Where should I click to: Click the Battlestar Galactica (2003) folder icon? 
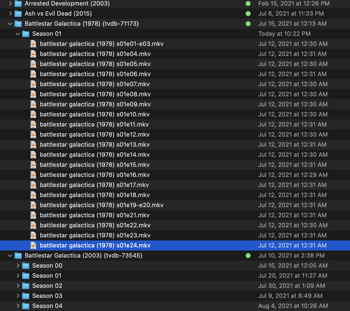[x=18, y=256]
